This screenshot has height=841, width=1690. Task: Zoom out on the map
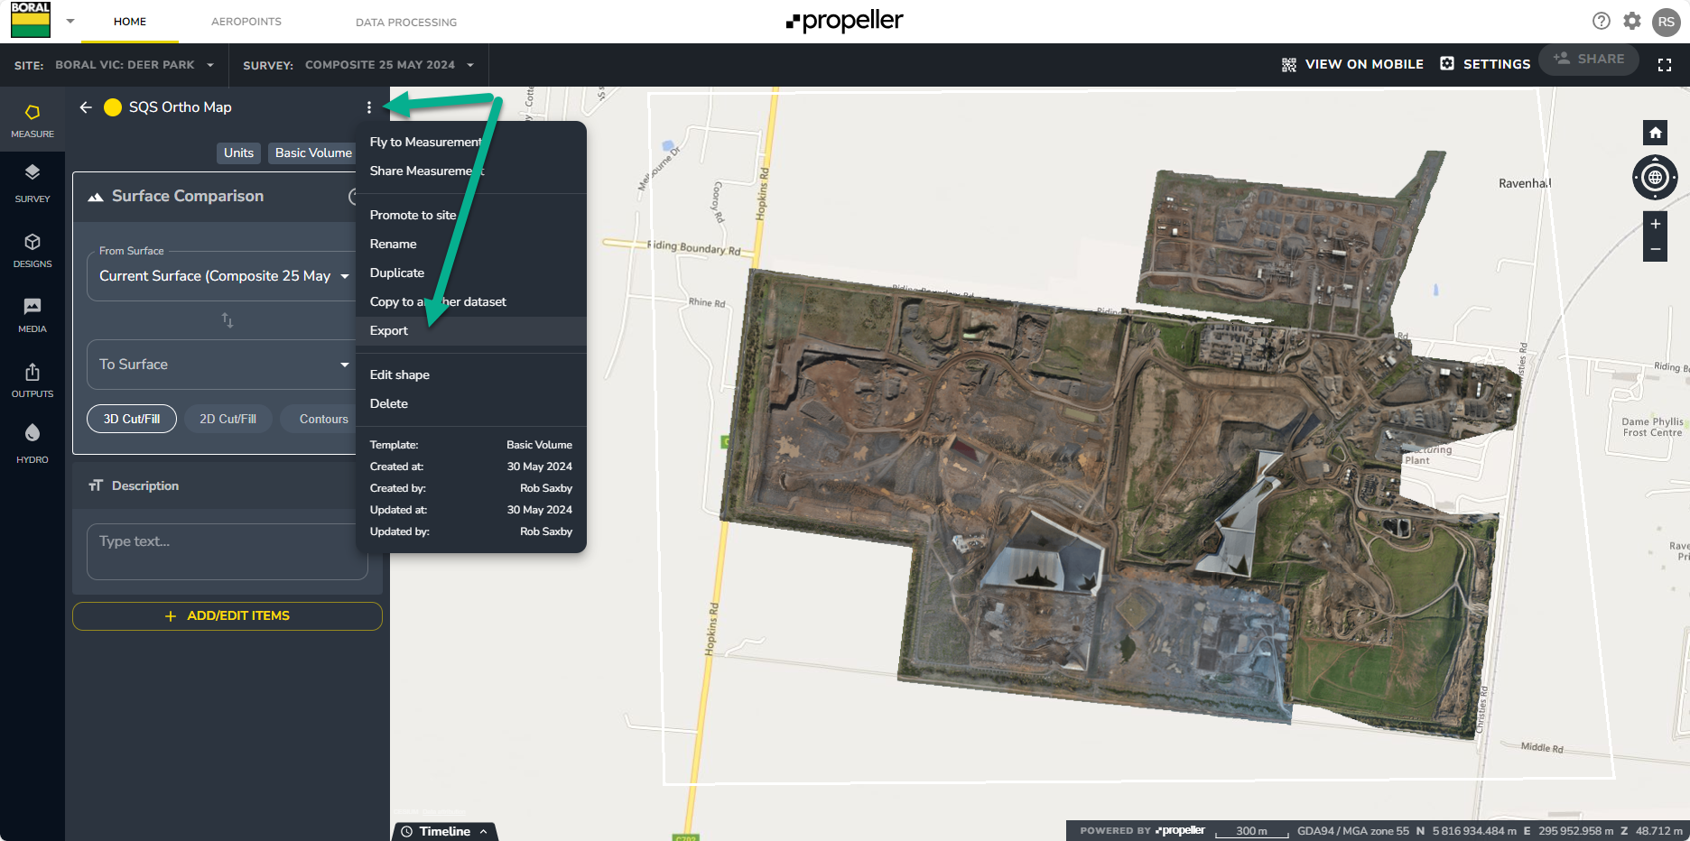pyautogui.click(x=1655, y=249)
